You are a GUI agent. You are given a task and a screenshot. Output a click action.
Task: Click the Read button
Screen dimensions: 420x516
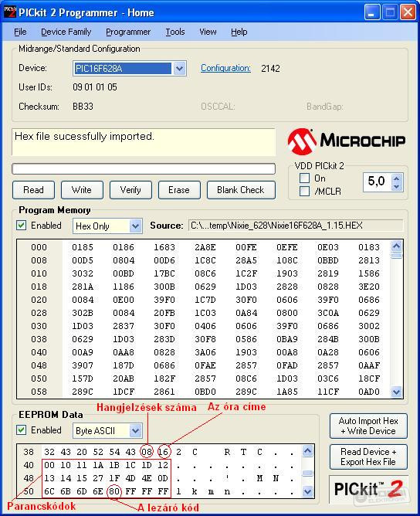tap(33, 190)
